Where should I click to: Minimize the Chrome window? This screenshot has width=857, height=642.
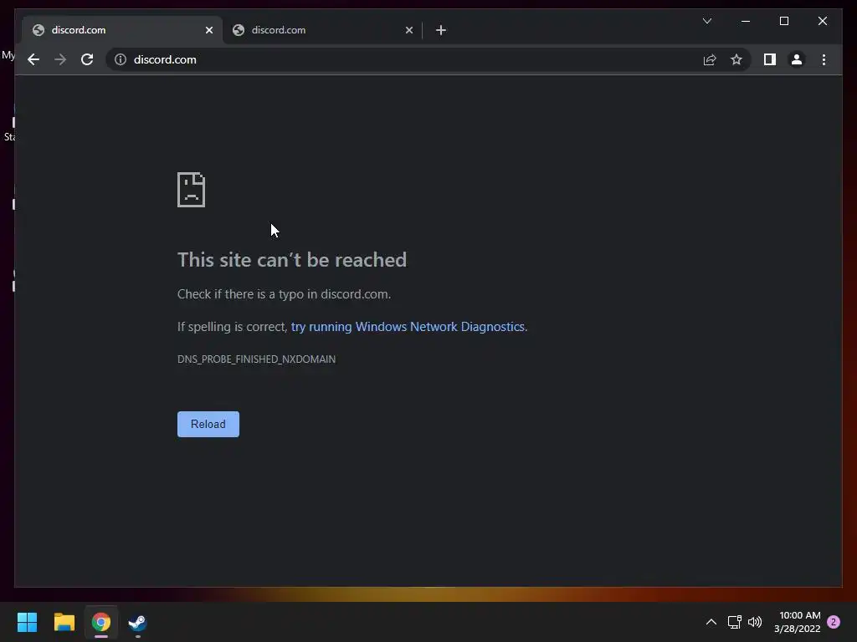(x=746, y=21)
